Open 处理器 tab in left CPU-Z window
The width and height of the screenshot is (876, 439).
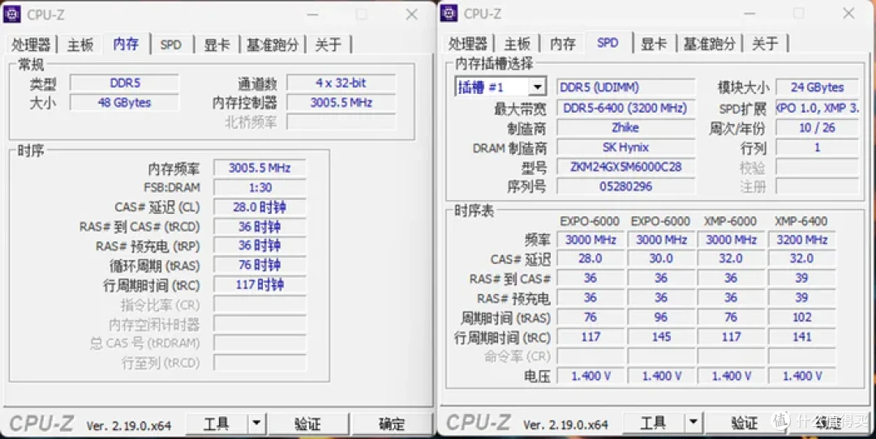point(31,45)
